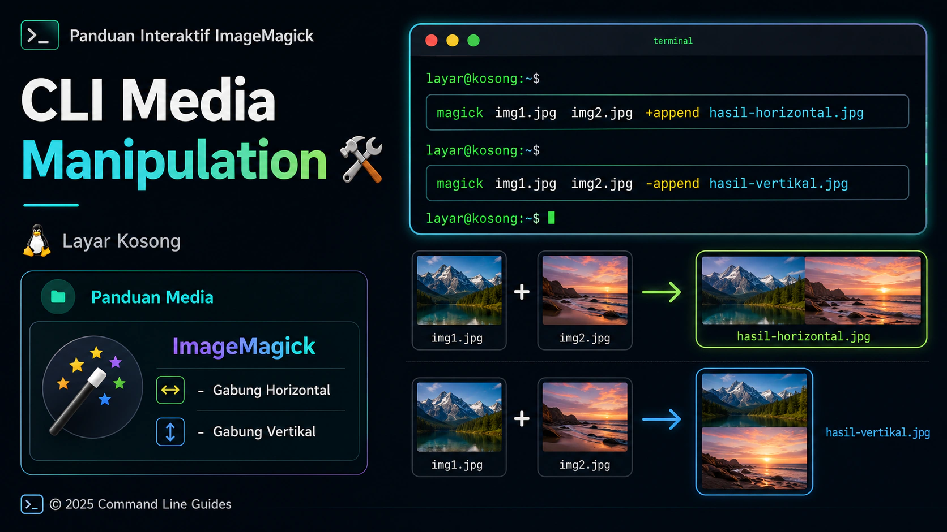The height and width of the screenshot is (532, 947).
Task: Click the 'Gabung Vertikal' label
Action: click(x=264, y=432)
